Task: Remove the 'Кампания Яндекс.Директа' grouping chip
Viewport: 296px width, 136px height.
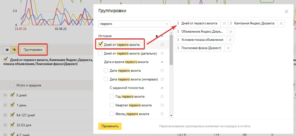Action: point(281,23)
